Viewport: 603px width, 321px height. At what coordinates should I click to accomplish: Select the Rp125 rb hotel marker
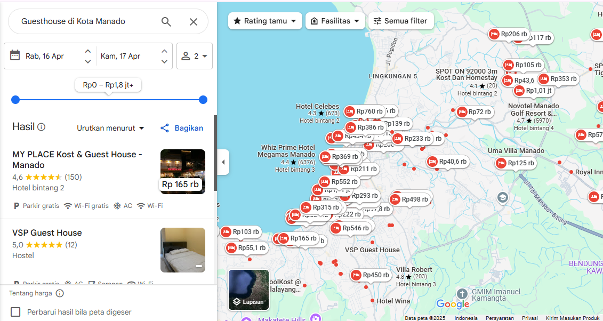pos(516,163)
